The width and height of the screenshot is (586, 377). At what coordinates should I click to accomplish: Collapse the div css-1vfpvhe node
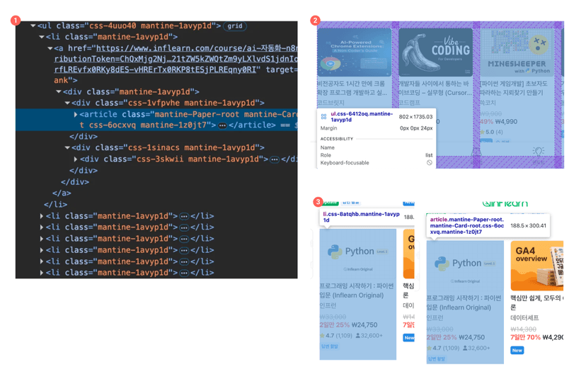67,103
